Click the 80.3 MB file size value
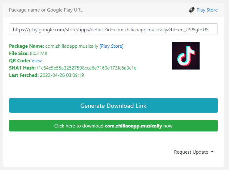 39,53
